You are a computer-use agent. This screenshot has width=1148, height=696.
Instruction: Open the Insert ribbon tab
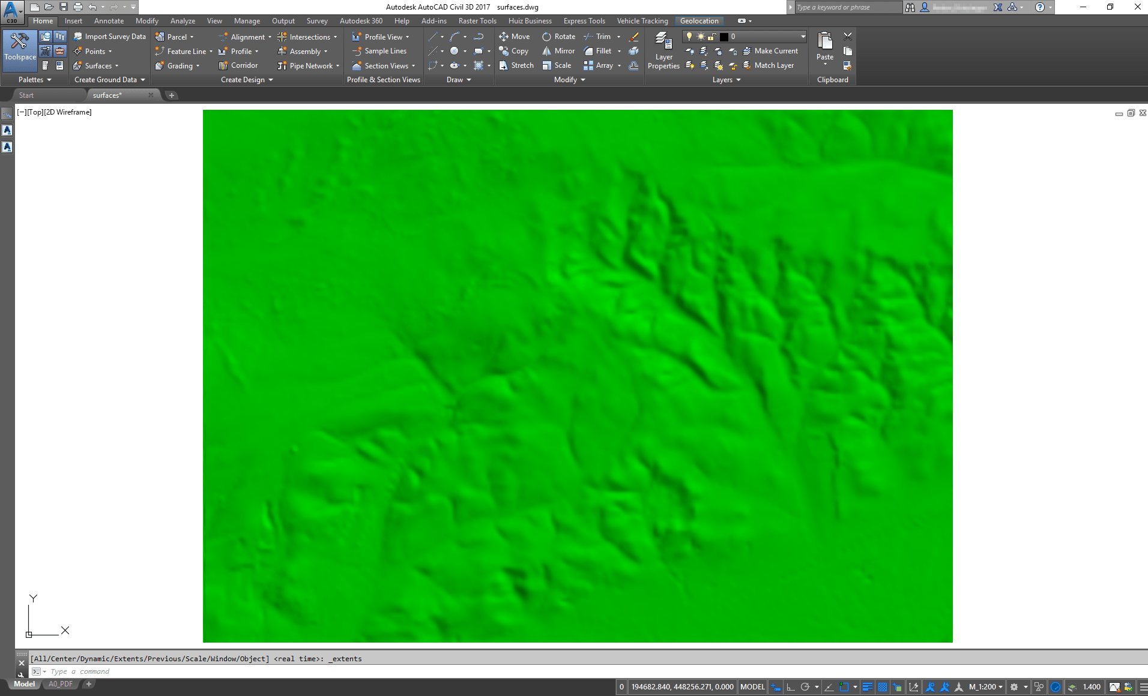74,21
